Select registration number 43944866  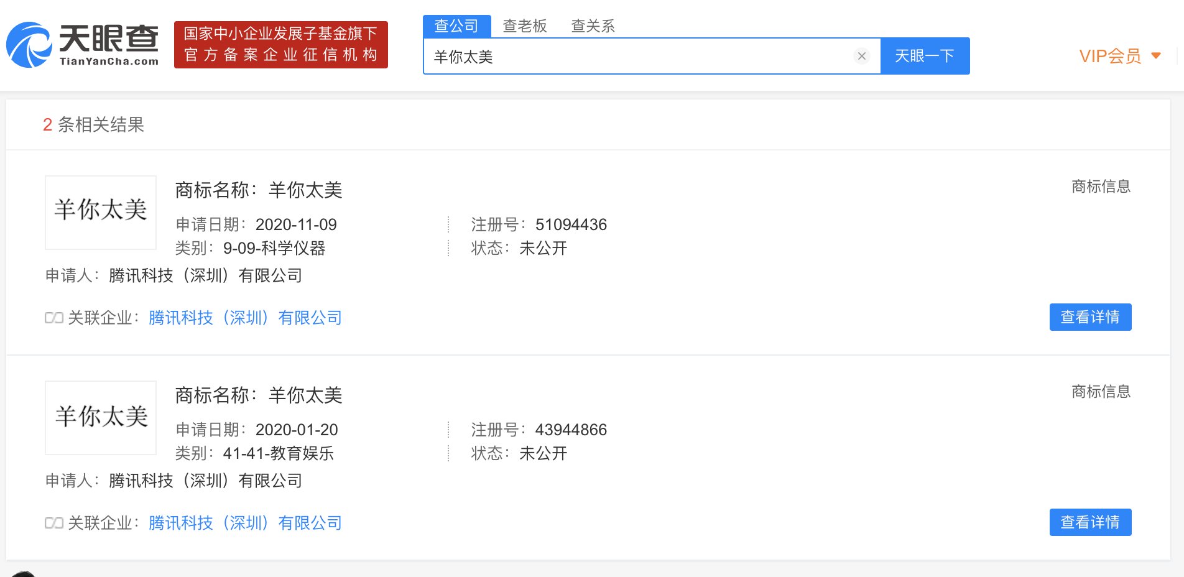(571, 430)
